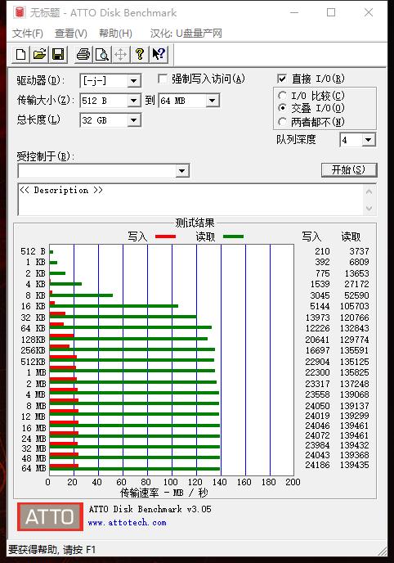Click the read value 139435
Image resolution: width=394 pixels, height=563 pixels.
(x=354, y=465)
